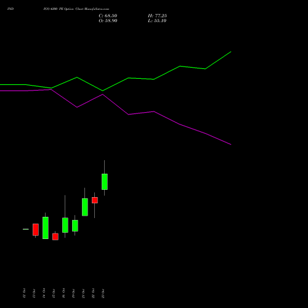Screen dimensions: 308x308
Task: Select the 16 Oct date label
Action: [63, 293]
